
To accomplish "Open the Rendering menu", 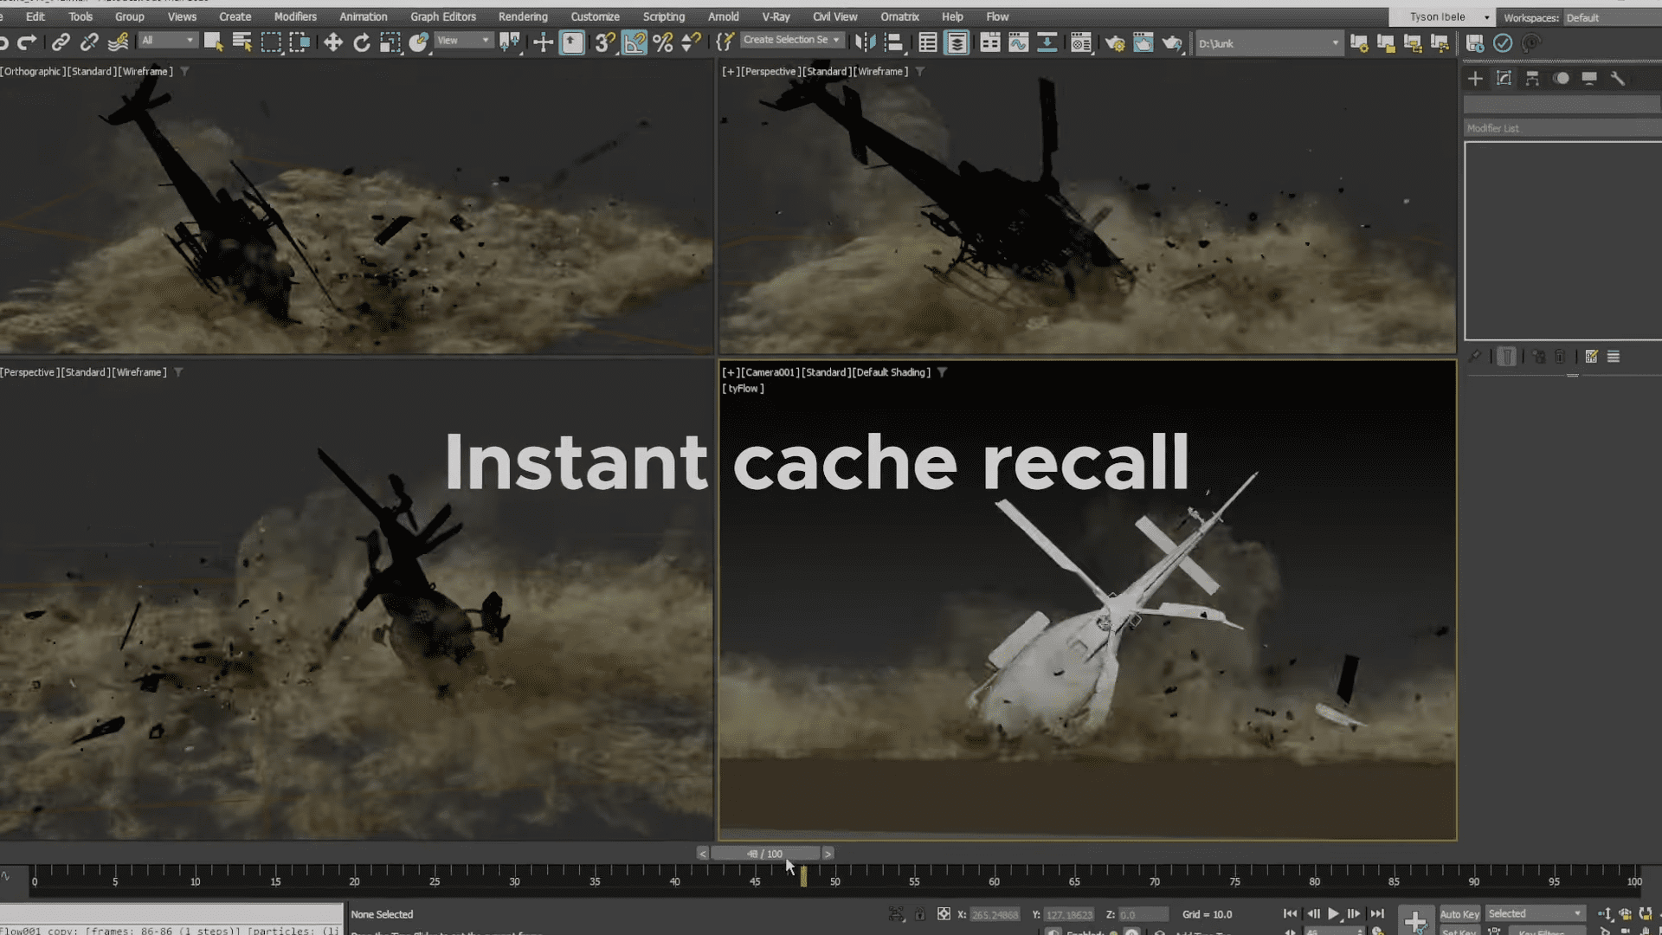I will pyautogui.click(x=523, y=16).
